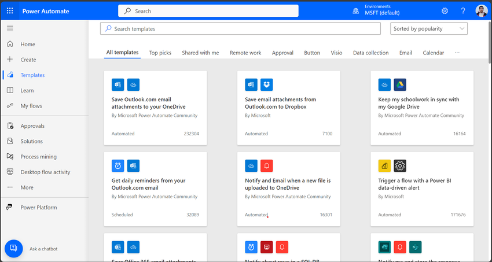Click the Scheduled label on the daily reminders card

point(122,215)
